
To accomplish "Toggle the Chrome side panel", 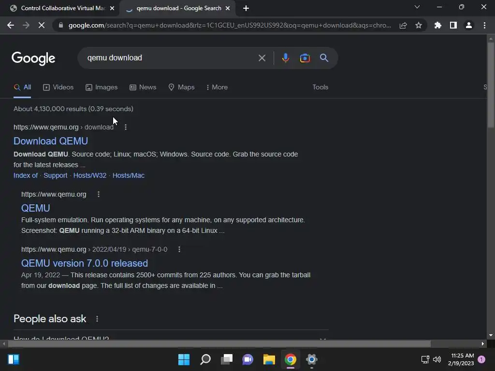I will coord(453,25).
